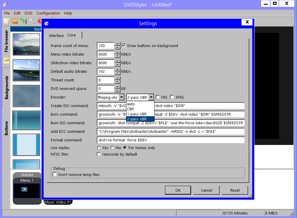Click the wrench options toolbar icon
297x218 pixels.
click(32, 21)
